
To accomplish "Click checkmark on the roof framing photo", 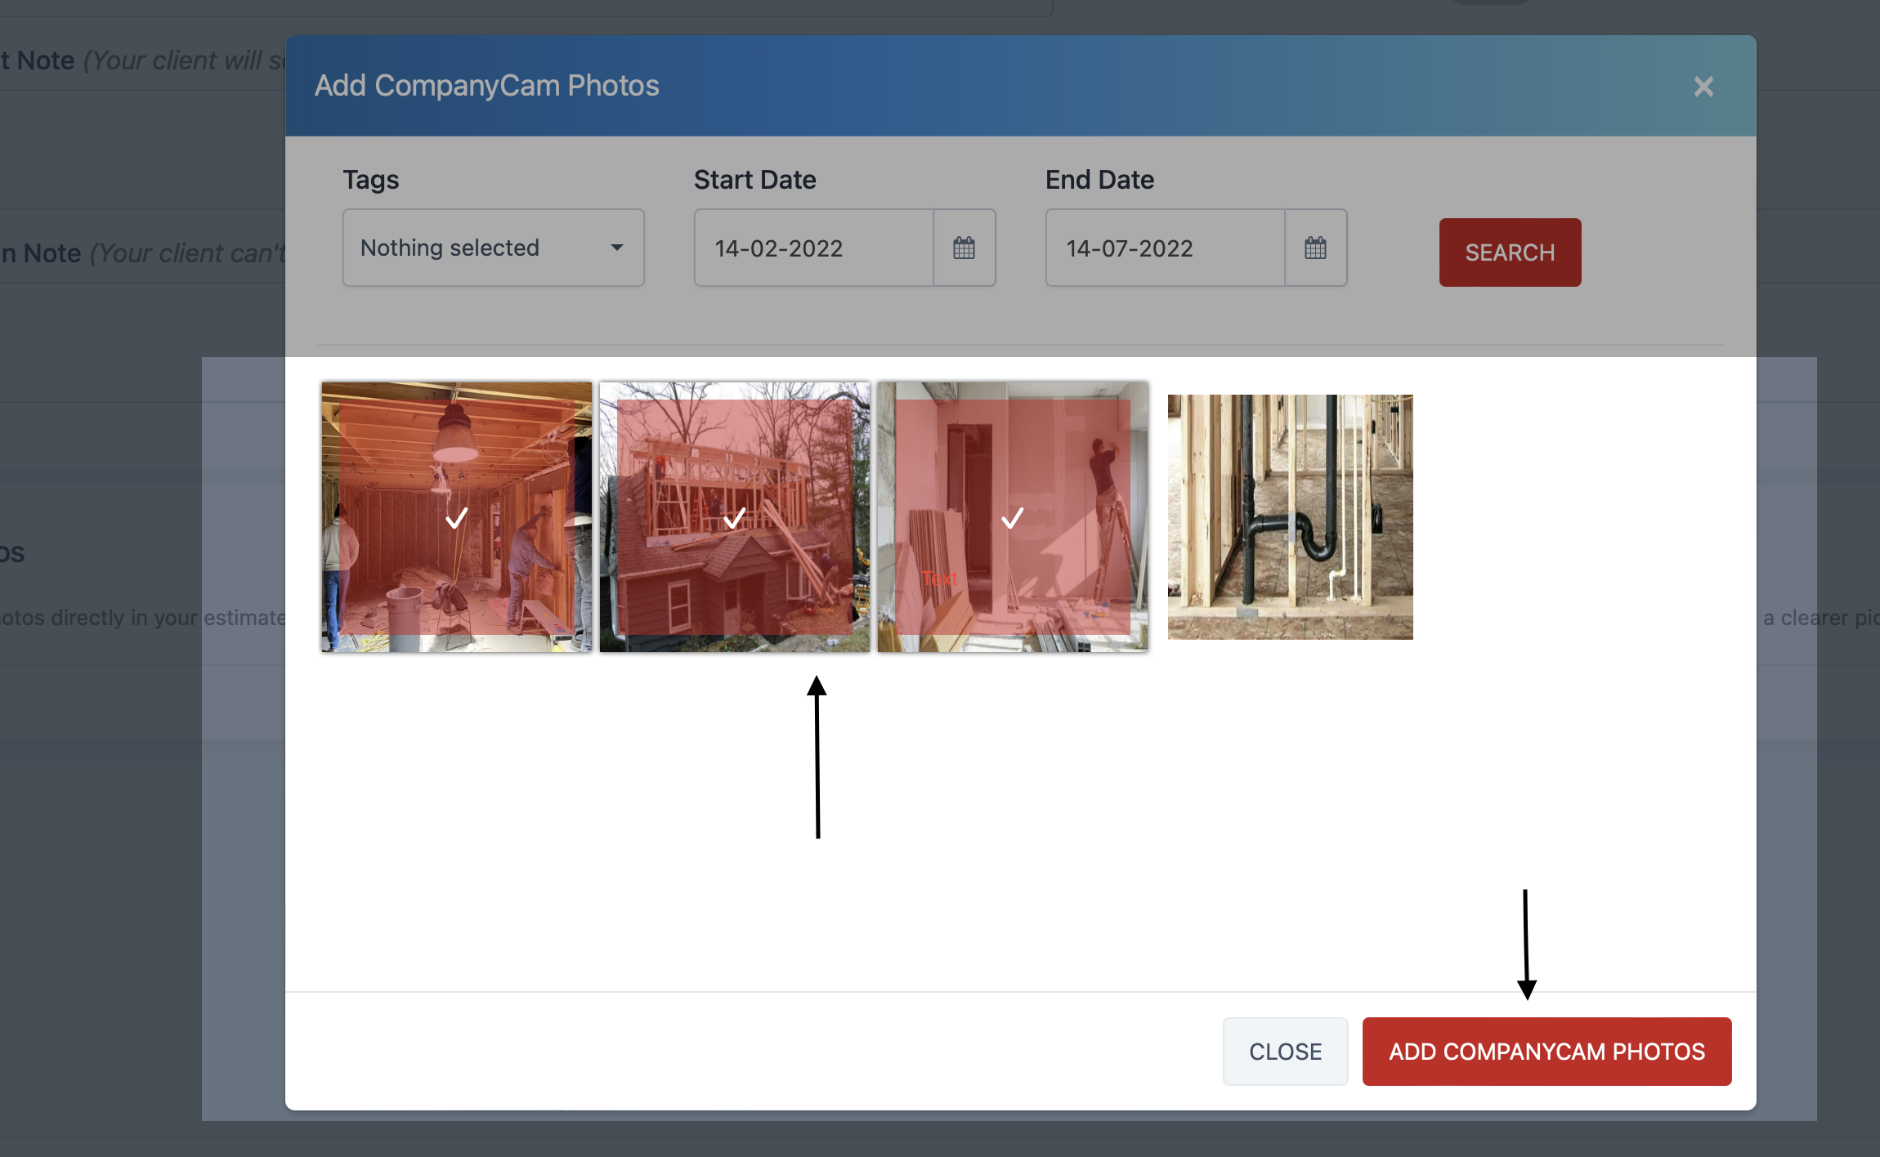I will 734,517.
